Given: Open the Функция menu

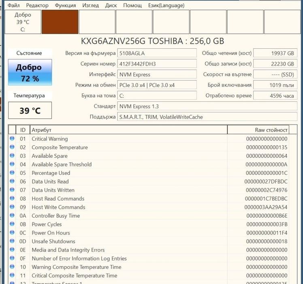Looking at the screenshot, I should point(65,5).
